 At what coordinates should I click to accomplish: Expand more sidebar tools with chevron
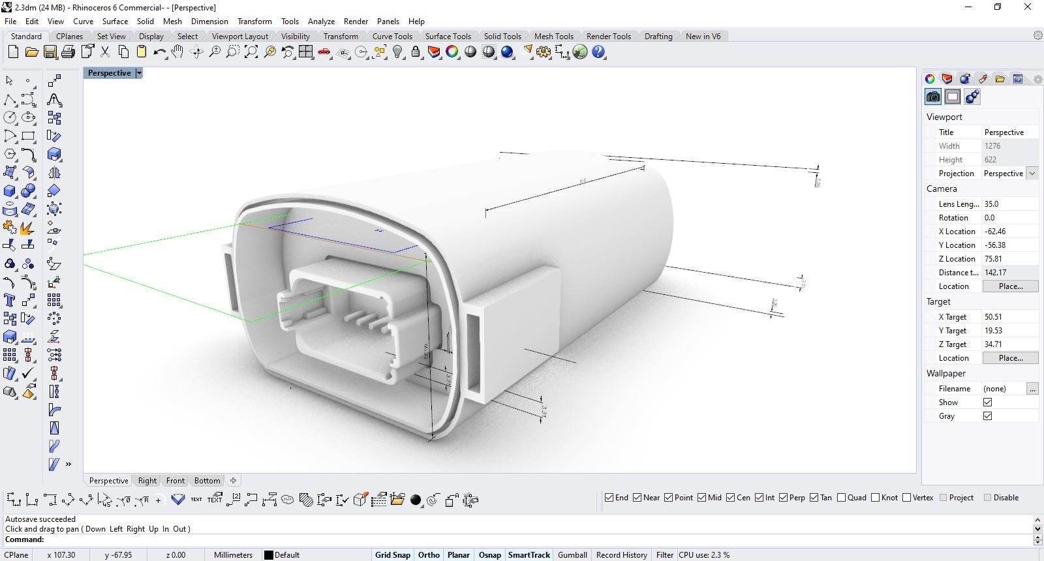coord(69,464)
